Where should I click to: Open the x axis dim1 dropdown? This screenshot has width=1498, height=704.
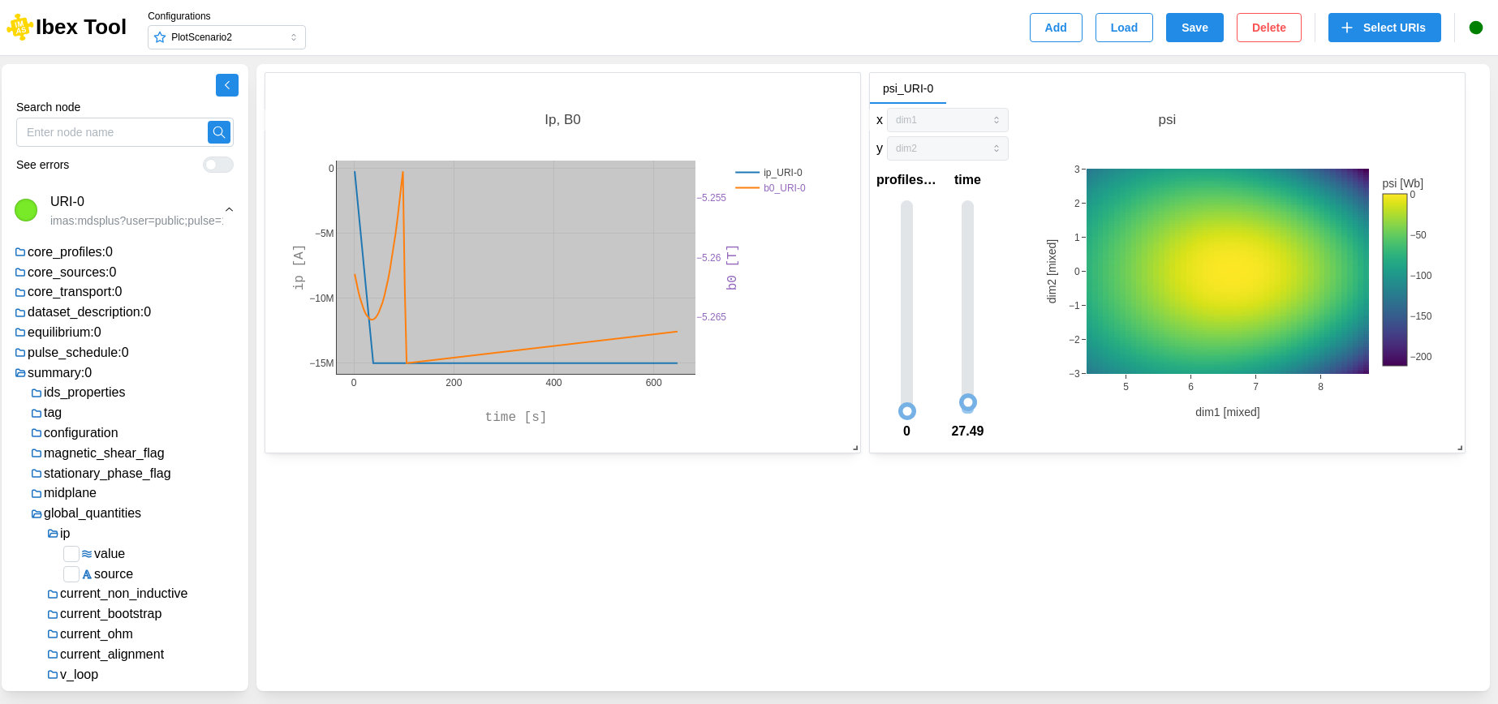[947, 120]
